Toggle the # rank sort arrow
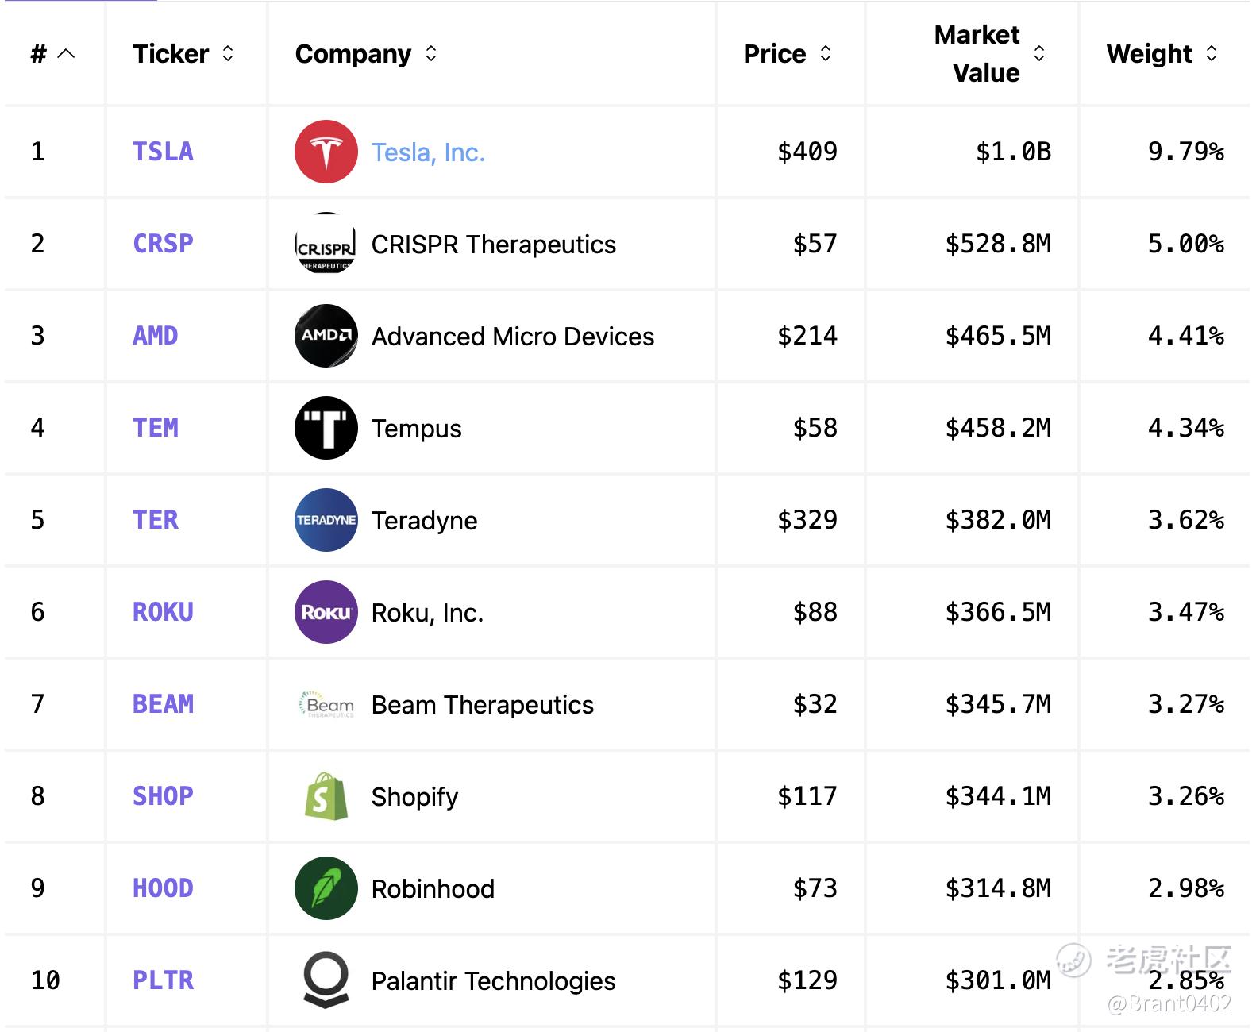 pyautogui.click(x=67, y=53)
